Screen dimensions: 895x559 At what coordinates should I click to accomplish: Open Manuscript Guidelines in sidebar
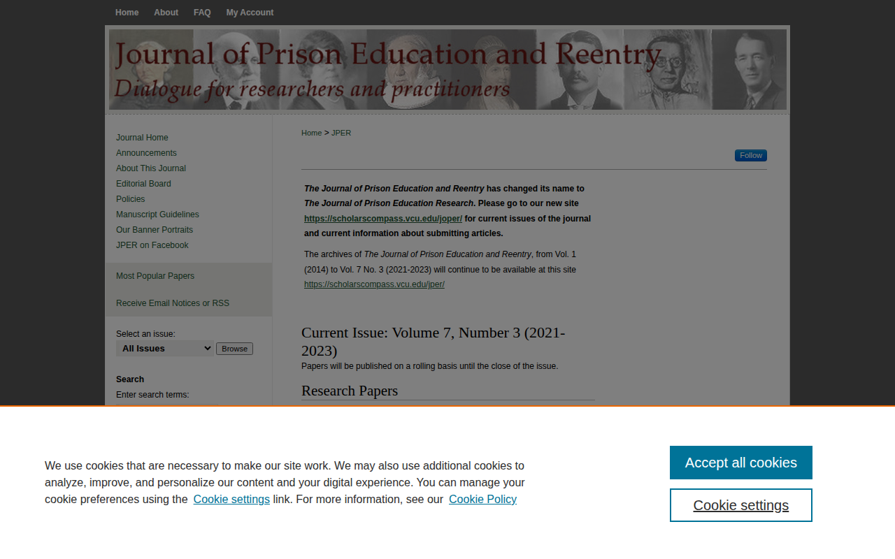tap(157, 215)
